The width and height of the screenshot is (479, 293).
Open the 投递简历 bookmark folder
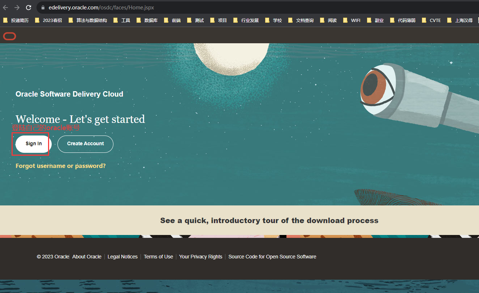[16, 21]
